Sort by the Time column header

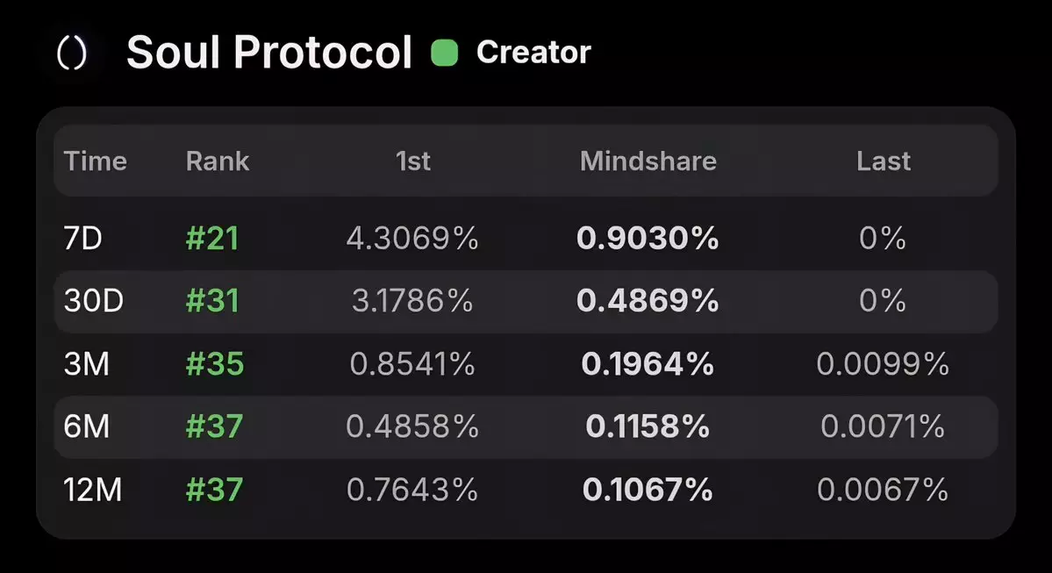click(96, 161)
